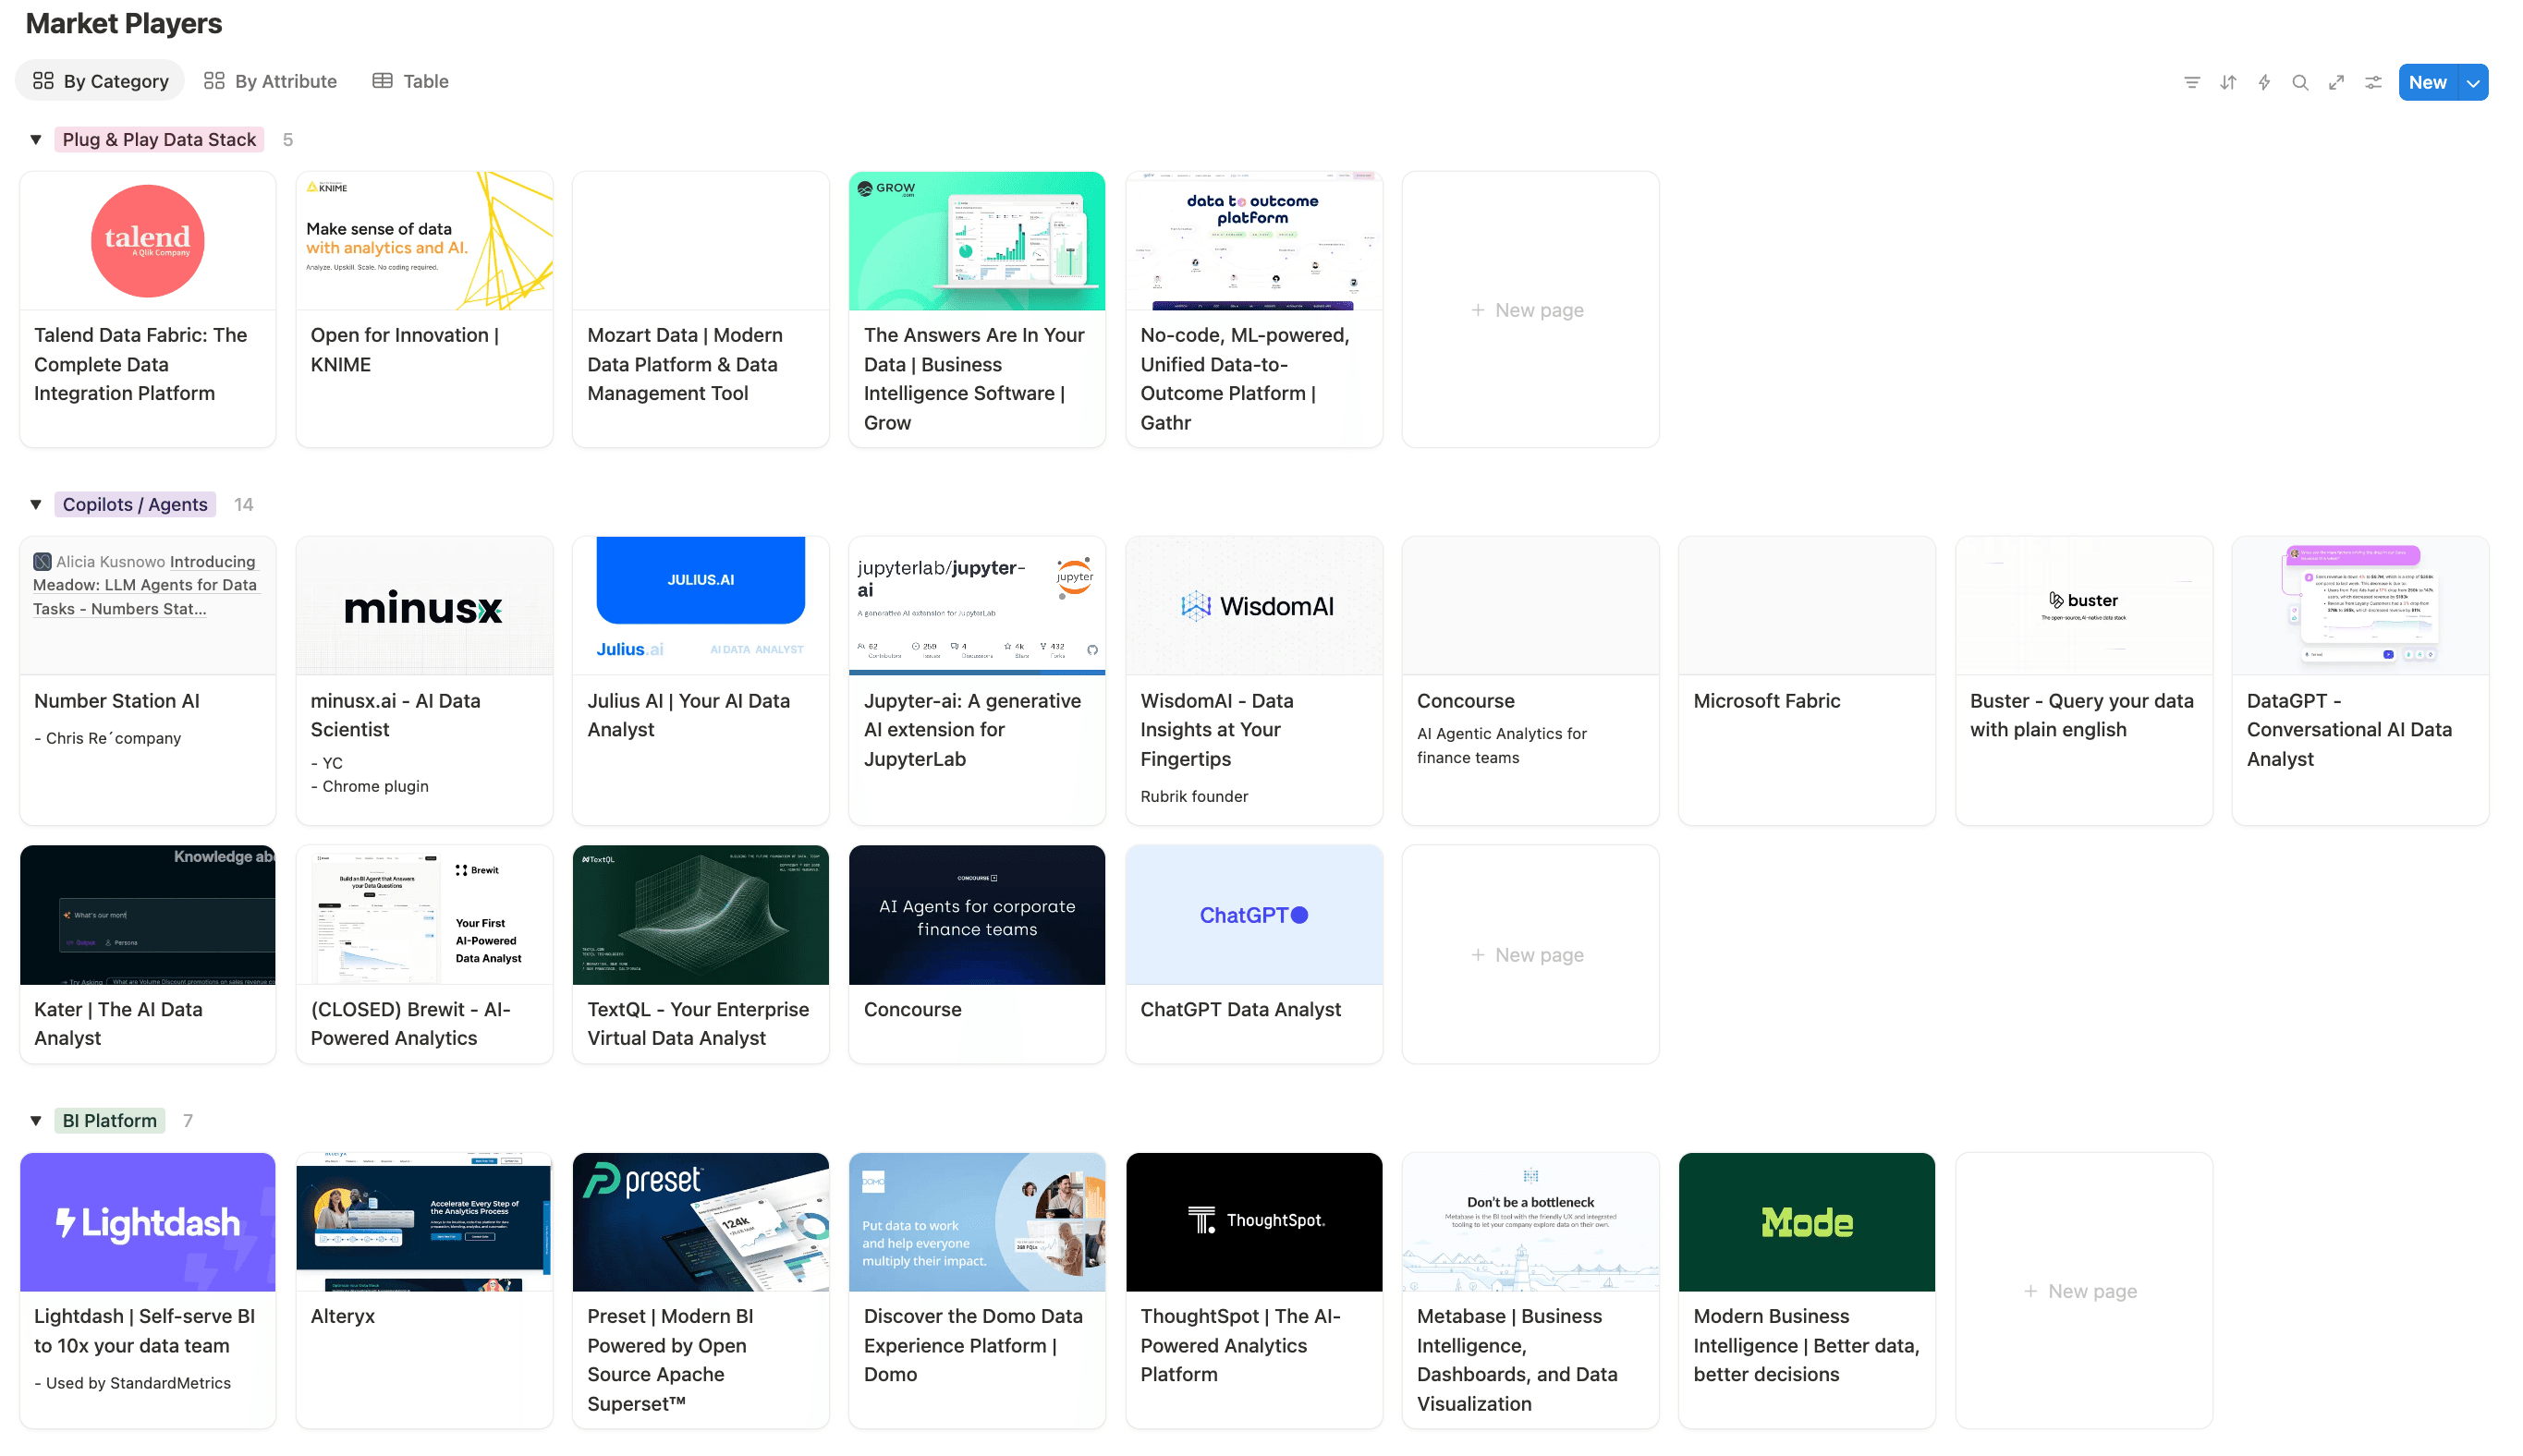Open the Alteryx cover image
2523x1456 pixels.
click(x=424, y=1222)
